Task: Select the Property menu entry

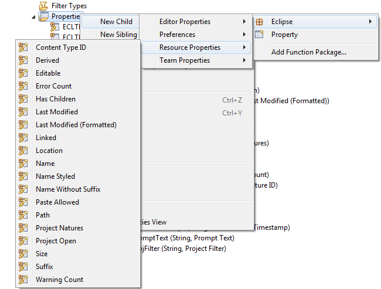Action: click(284, 35)
